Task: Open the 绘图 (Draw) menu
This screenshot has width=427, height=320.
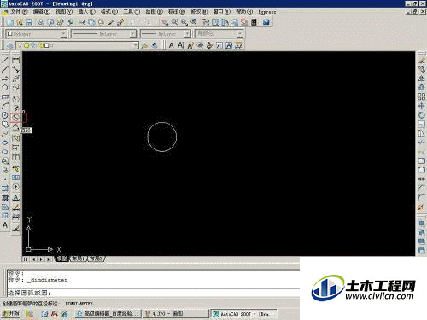Action: tap(154, 12)
